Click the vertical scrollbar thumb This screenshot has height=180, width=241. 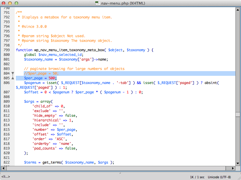click(237, 114)
